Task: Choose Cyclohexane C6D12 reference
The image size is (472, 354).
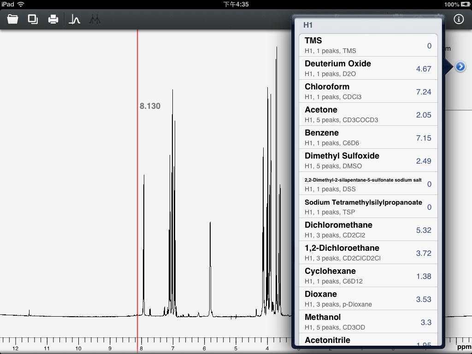Action: click(x=368, y=276)
